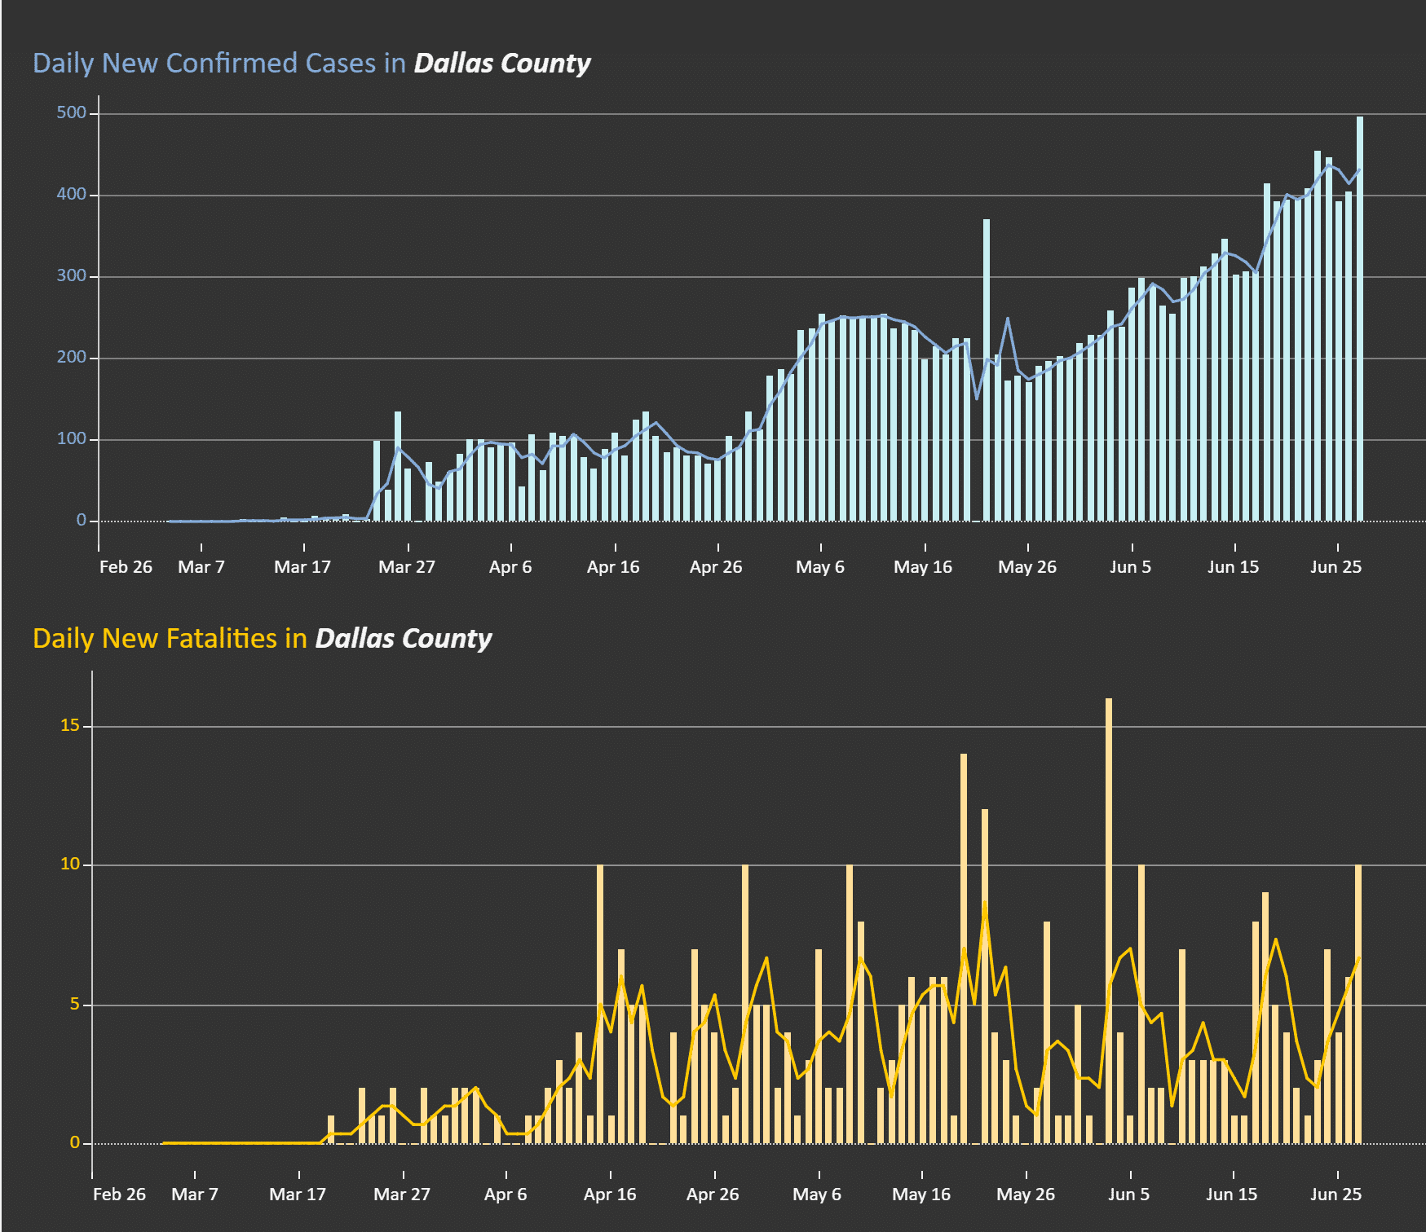The height and width of the screenshot is (1232, 1426).
Task: Click the Daily New Fatalities title
Action: 263,639
